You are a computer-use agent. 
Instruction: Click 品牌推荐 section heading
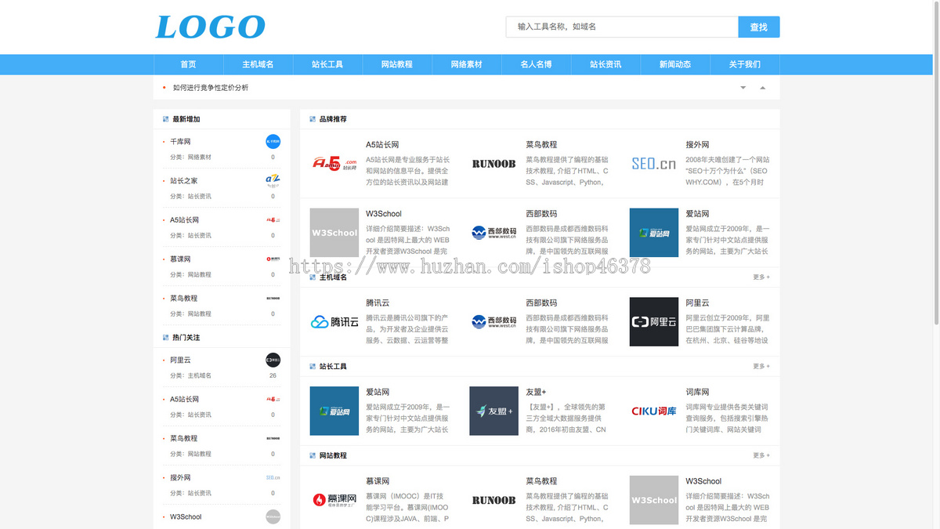[x=333, y=119]
